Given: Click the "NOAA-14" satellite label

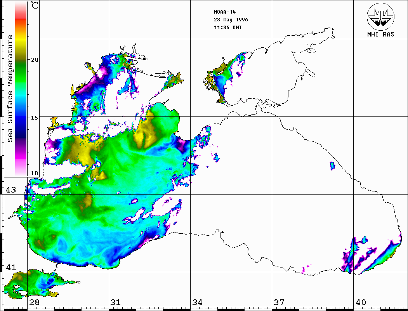Looking at the screenshot, I should tap(225, 12).
